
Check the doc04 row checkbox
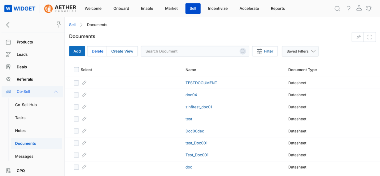click(x=76, y=95)
